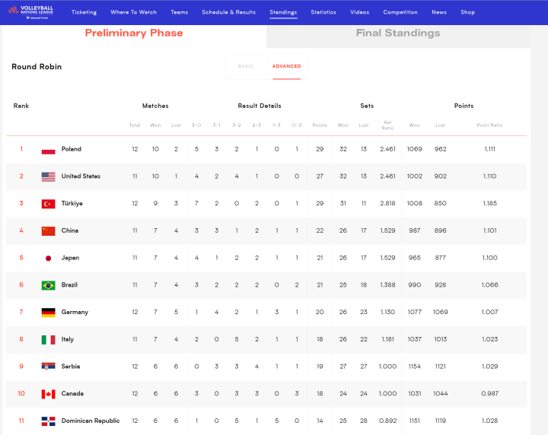Open the Dominican Republic team link
This screenshot has width=548, height=435.
91,421
